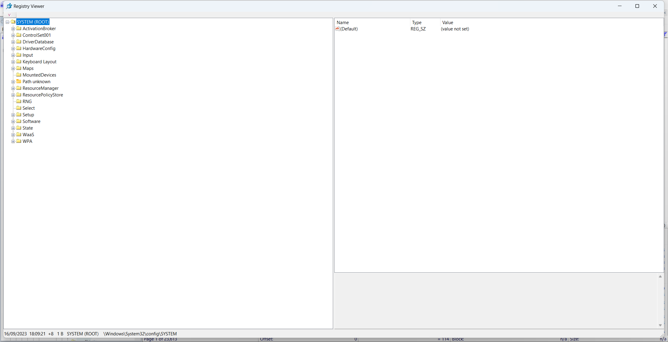Viewport: 668px width, 342px height.
Task: Expand the Input key
Action: 13,55
